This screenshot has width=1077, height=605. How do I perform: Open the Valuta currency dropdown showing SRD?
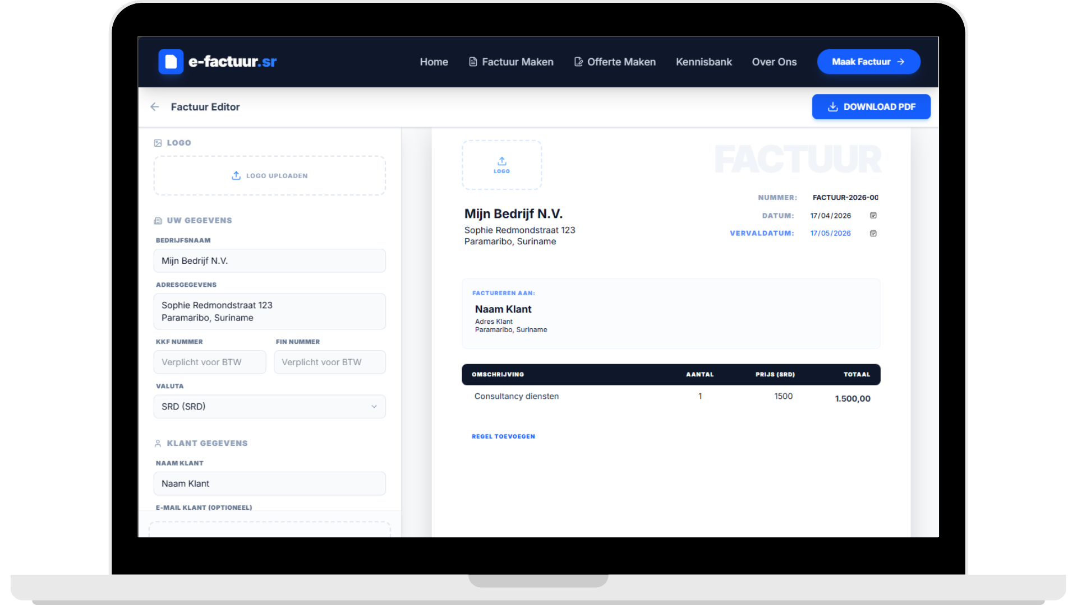coord(269,406)
